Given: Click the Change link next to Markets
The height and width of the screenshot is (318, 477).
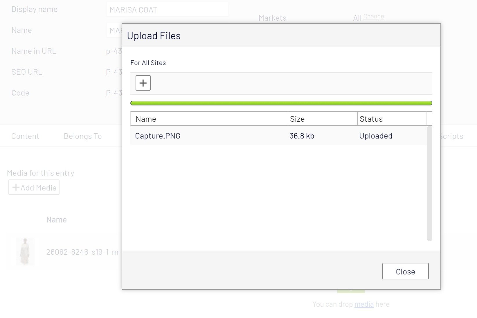Looking at the screenshot, I should [x=373, y=17].
